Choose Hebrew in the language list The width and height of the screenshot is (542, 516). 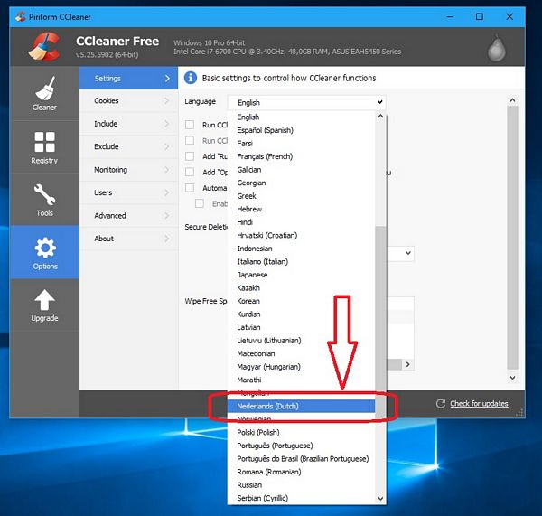pos(301,209)
